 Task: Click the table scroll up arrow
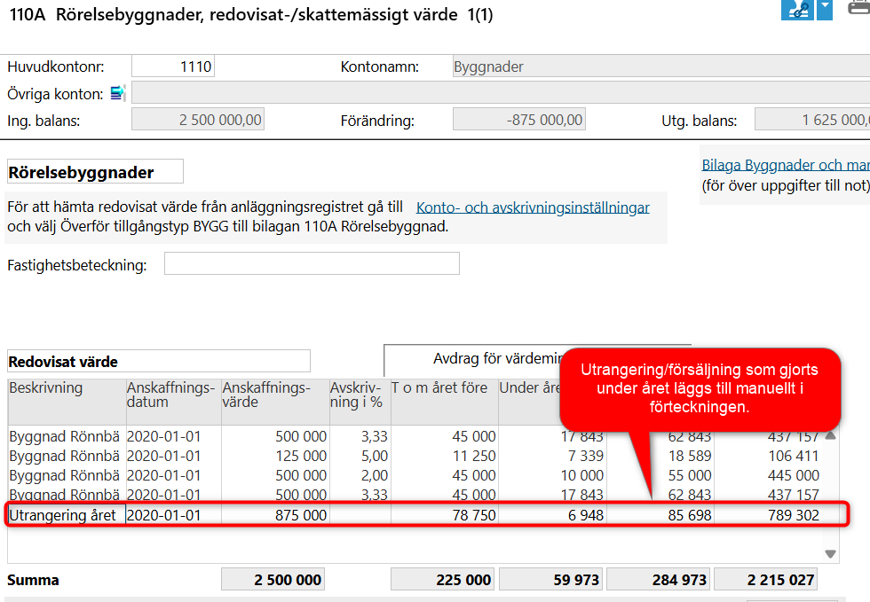[830, 435]
